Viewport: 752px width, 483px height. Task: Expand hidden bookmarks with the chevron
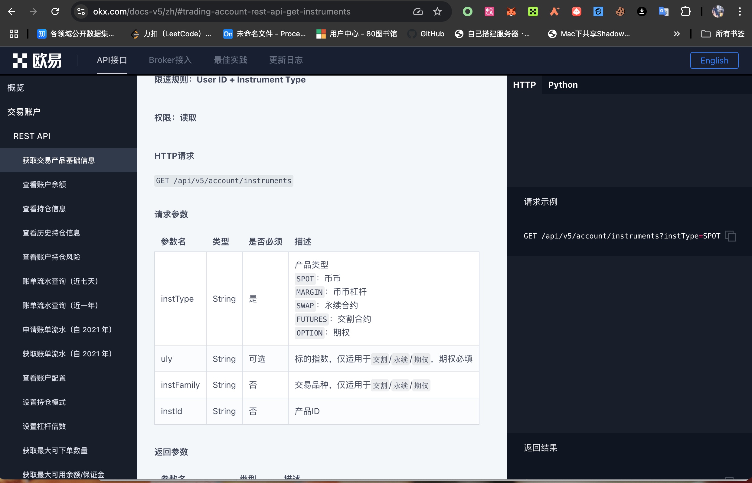(677, 34)
